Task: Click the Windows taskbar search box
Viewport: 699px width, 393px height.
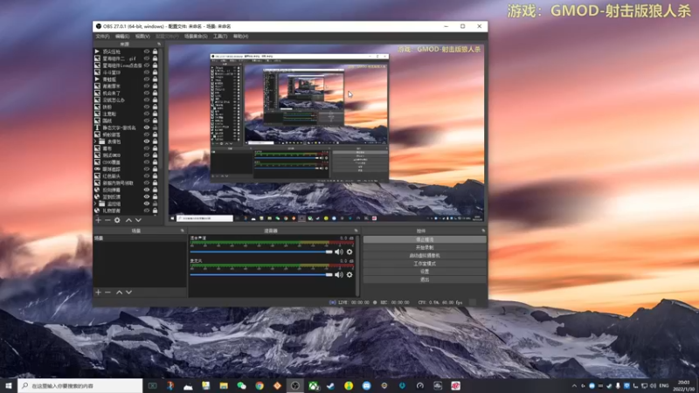Action: tap(80, 386)
